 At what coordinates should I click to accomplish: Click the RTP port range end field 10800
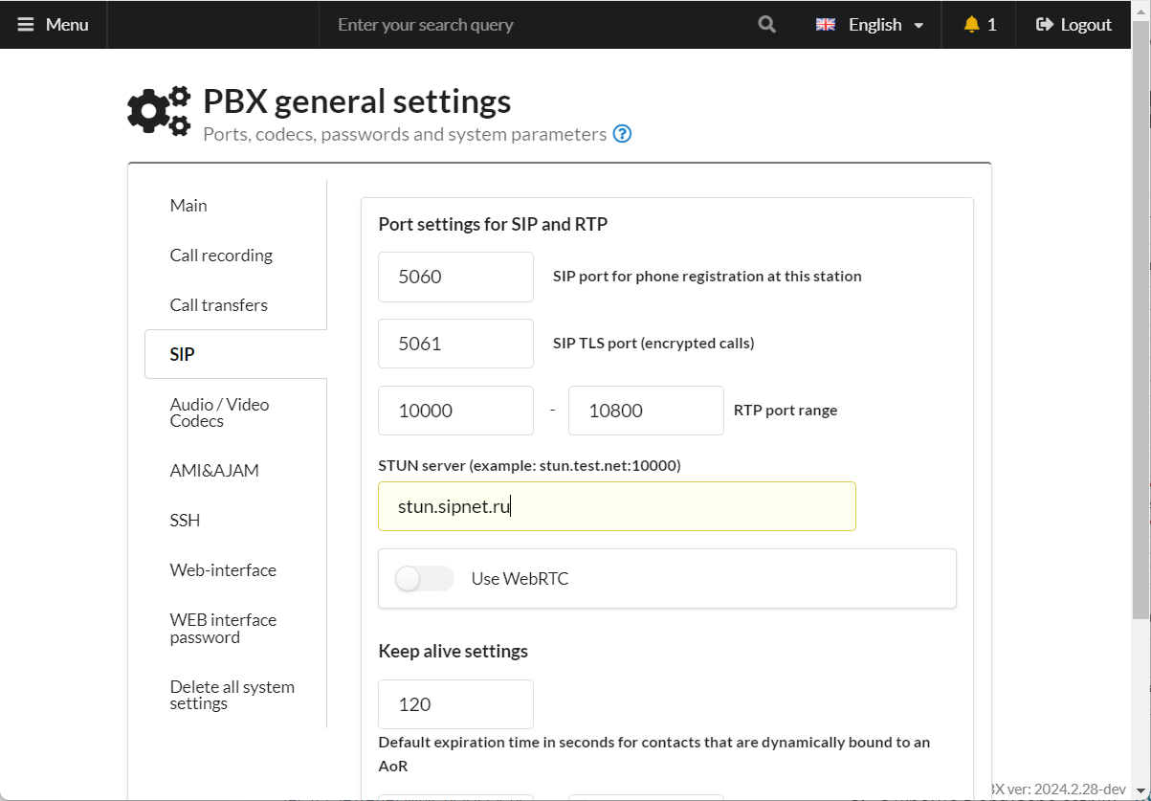[646, 411]
